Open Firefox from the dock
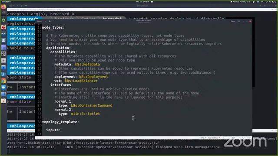This screenshot has width=278, height=156. click(3, 7)
